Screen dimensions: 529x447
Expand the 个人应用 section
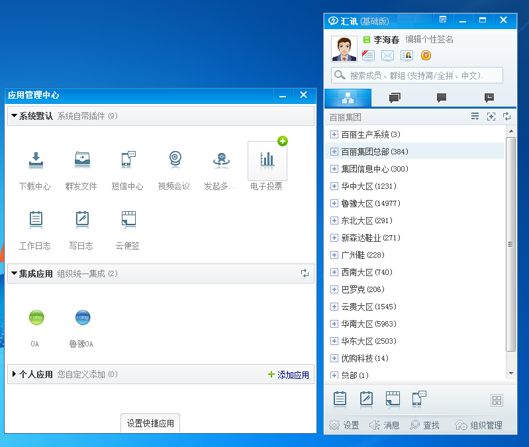click(x=14, y=373)
